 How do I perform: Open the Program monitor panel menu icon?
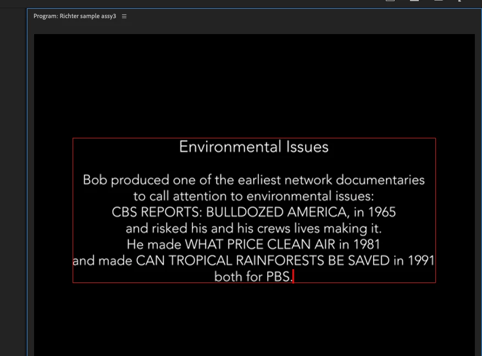point(124,16)
